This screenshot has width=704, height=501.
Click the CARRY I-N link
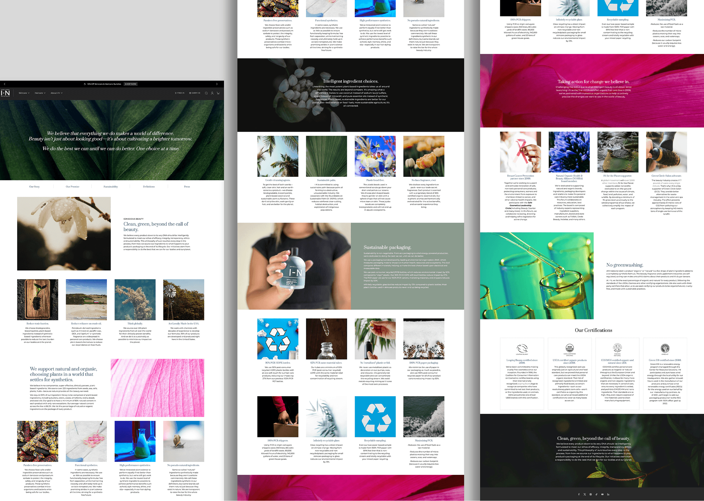click(195, 93)
